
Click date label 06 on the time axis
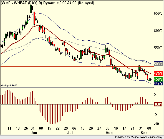pos(74,128)
